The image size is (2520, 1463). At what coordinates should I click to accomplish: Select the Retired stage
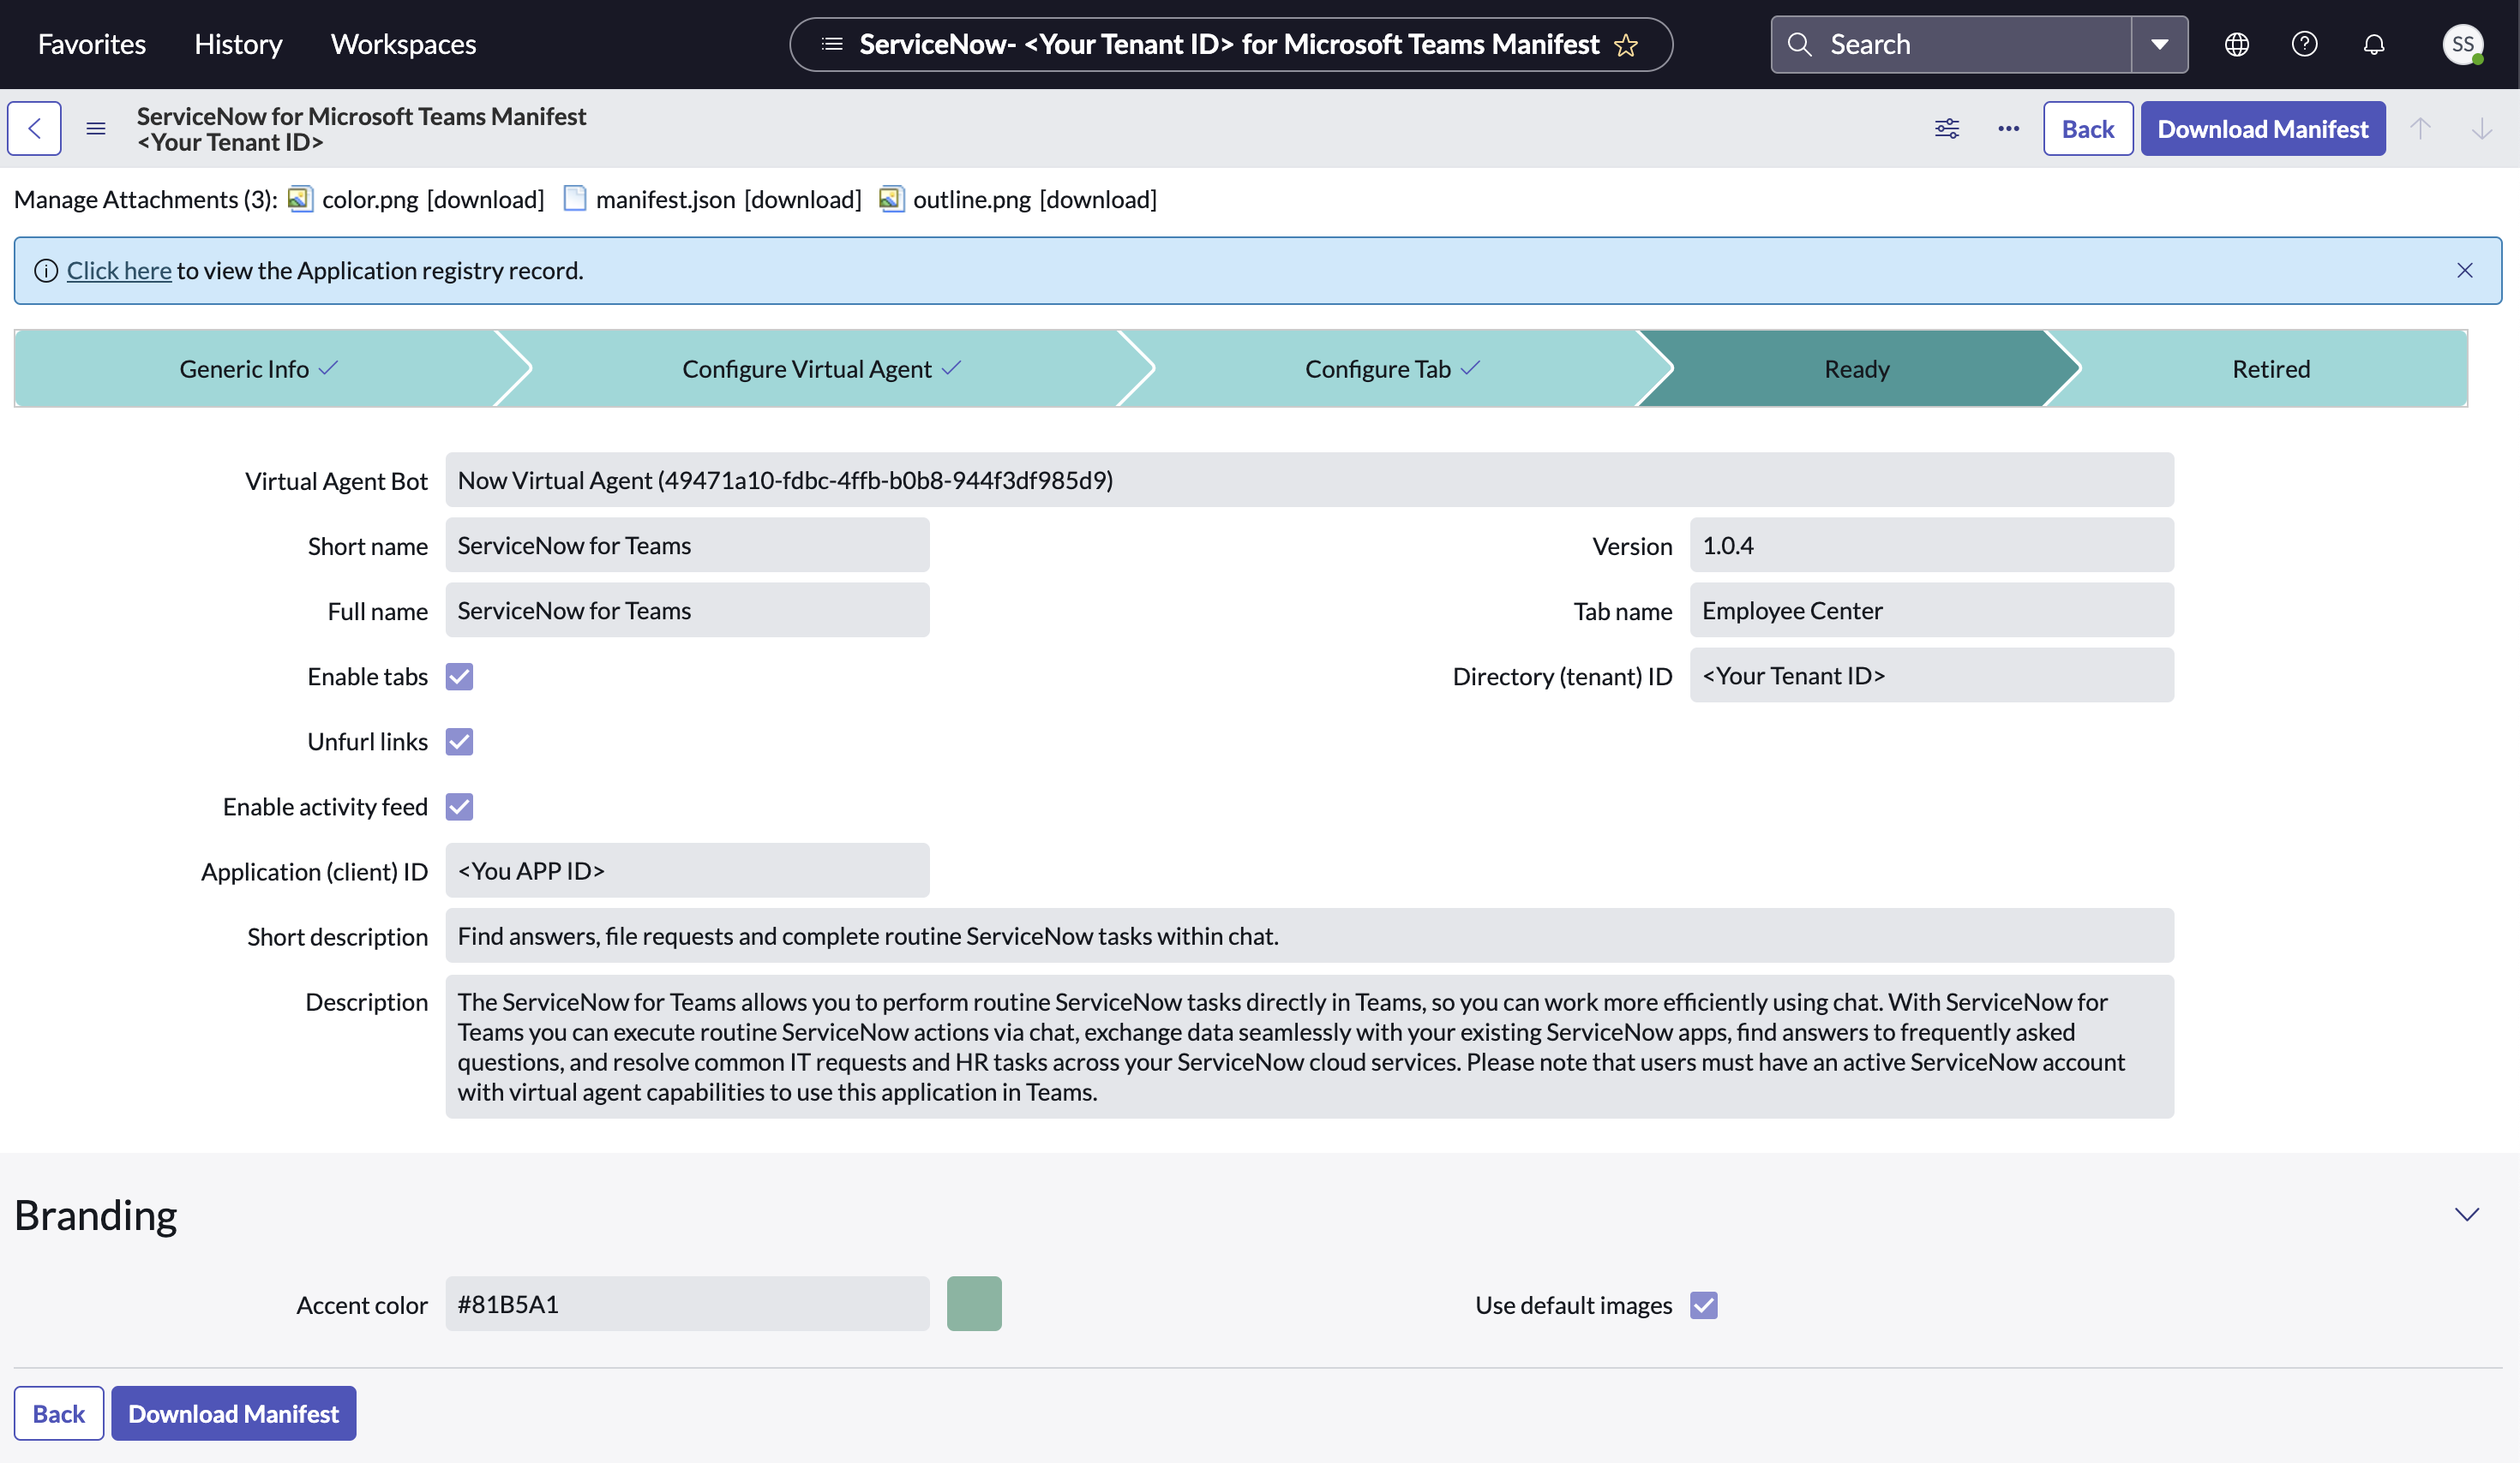[2270, 368]
